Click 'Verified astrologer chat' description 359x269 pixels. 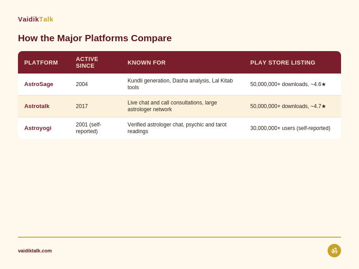coord(177,128)
